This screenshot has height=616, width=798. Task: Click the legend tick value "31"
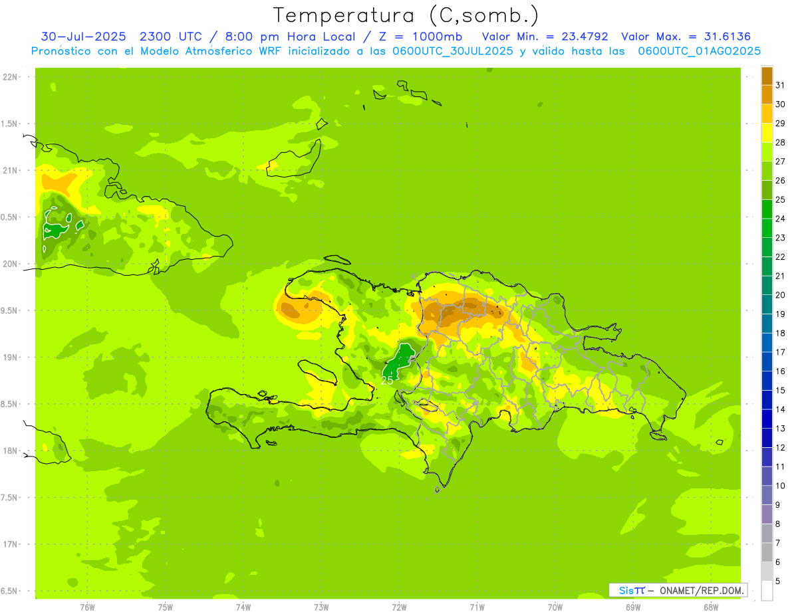coord(780,84)
